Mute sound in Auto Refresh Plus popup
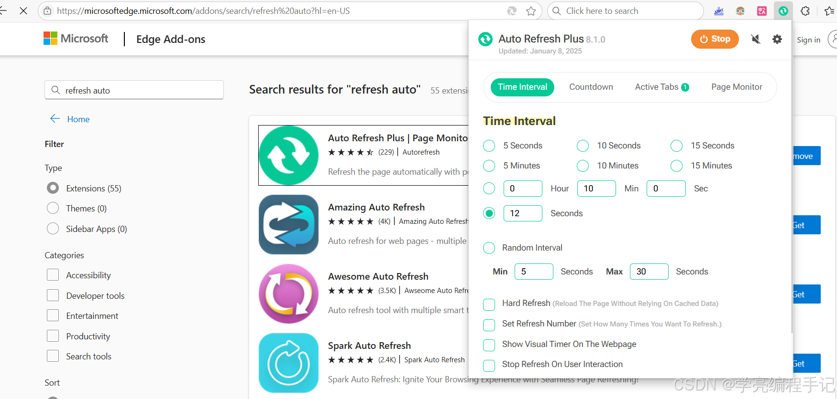 click(756, 39)
